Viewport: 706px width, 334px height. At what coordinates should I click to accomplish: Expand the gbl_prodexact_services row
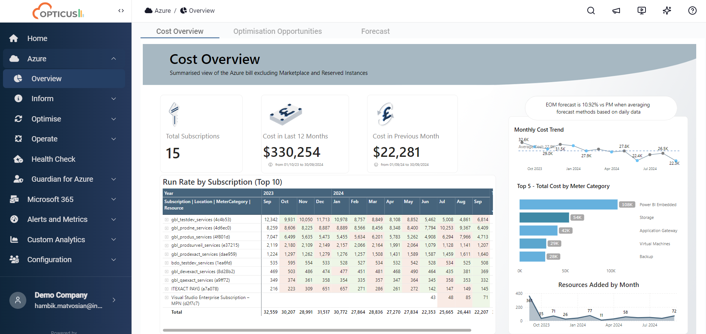click(166, 254)
